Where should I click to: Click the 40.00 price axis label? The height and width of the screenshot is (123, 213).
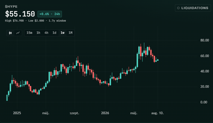[x=205, y=71]
